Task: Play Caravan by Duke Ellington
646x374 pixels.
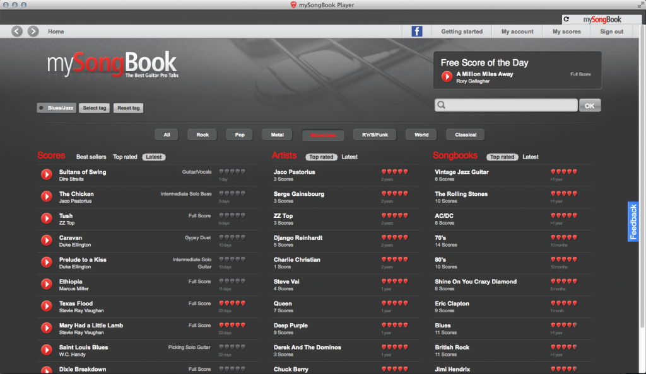Action: [47, 241]
